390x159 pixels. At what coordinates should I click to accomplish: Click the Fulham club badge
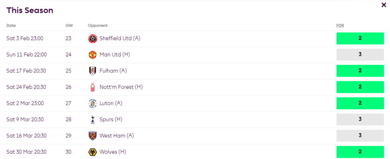tap(93, 71)
